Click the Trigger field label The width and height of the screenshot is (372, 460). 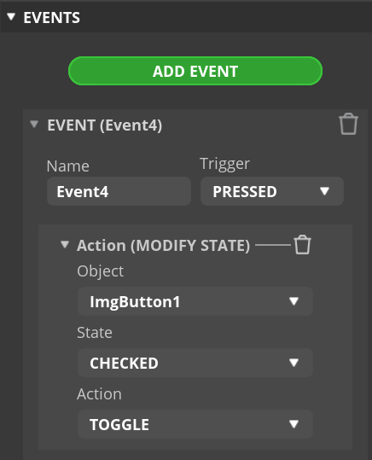tap(224, 164)
